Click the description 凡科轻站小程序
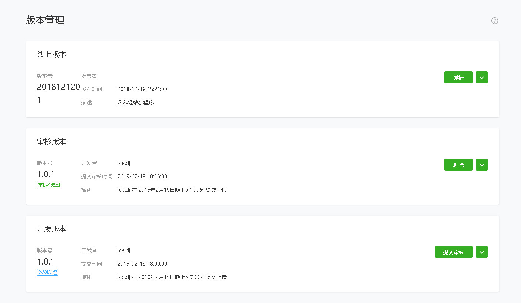 click(136, 102)
